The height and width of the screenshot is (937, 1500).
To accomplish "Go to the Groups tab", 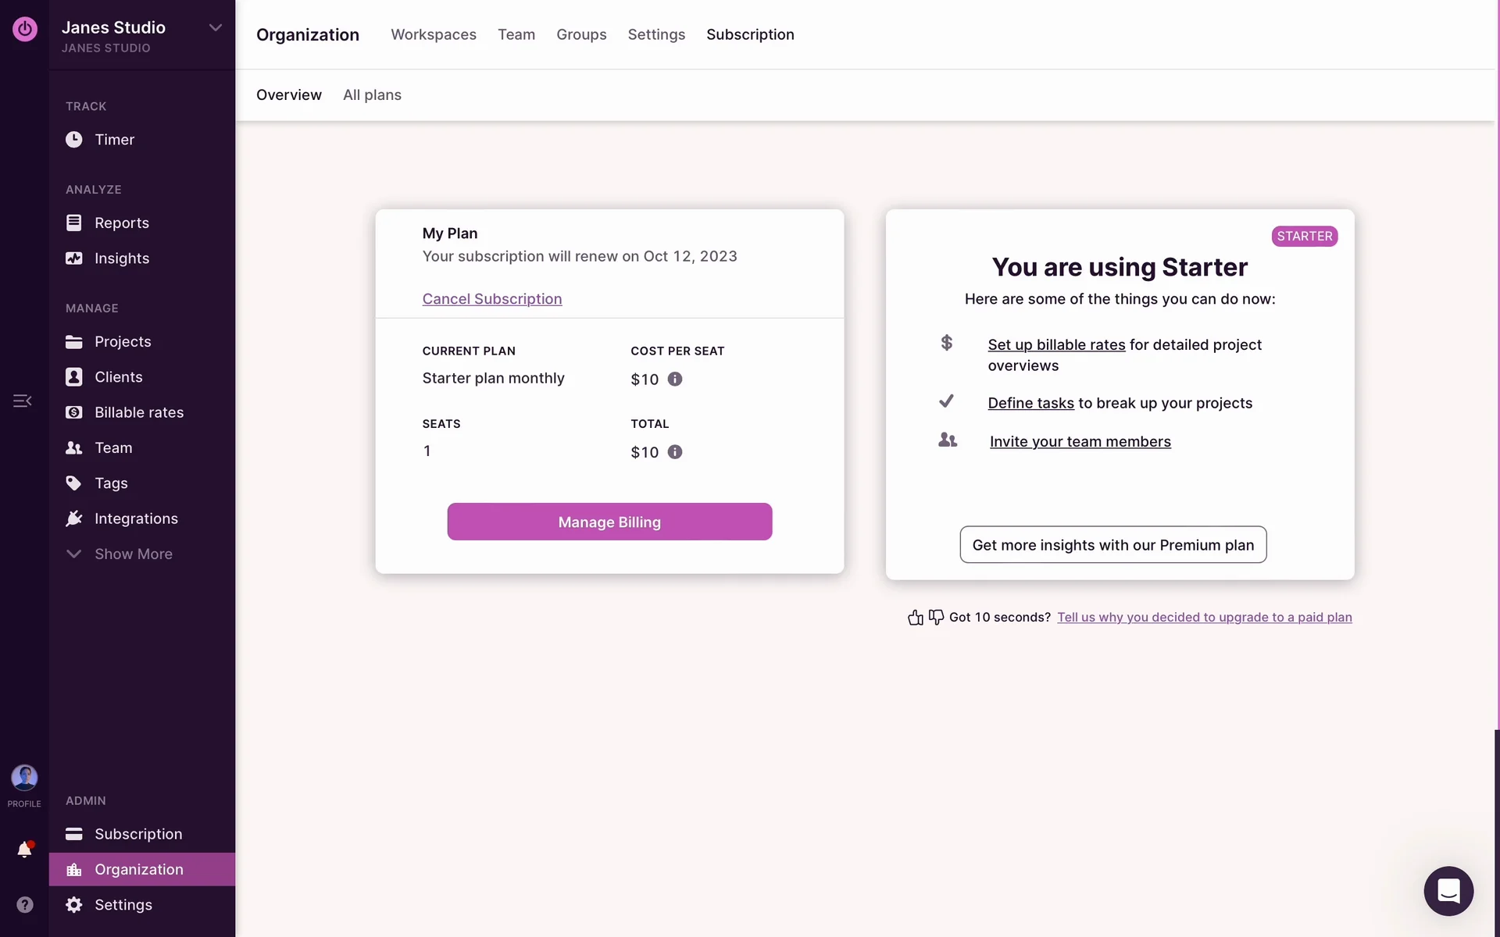I will tap(581, 34).
